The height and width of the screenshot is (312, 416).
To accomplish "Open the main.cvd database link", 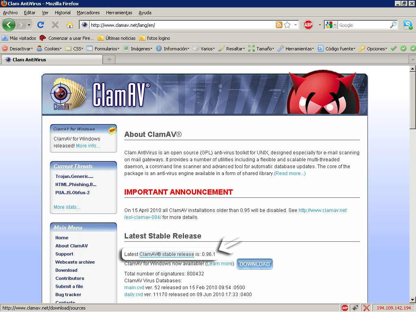I will click(x=134, y=288).
